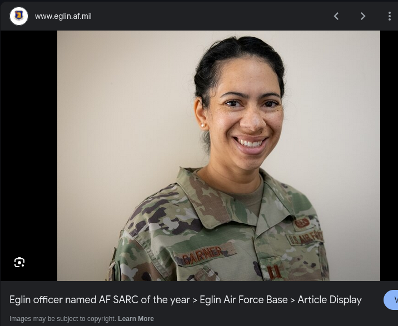This screenshot has height=326, width=398.
Task: Click the Eglin site favicon emblem
Action: point(19,16)
